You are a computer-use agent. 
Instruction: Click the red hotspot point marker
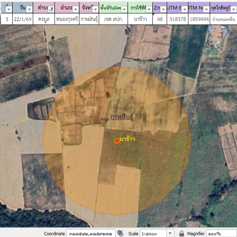tap(117, 141)
